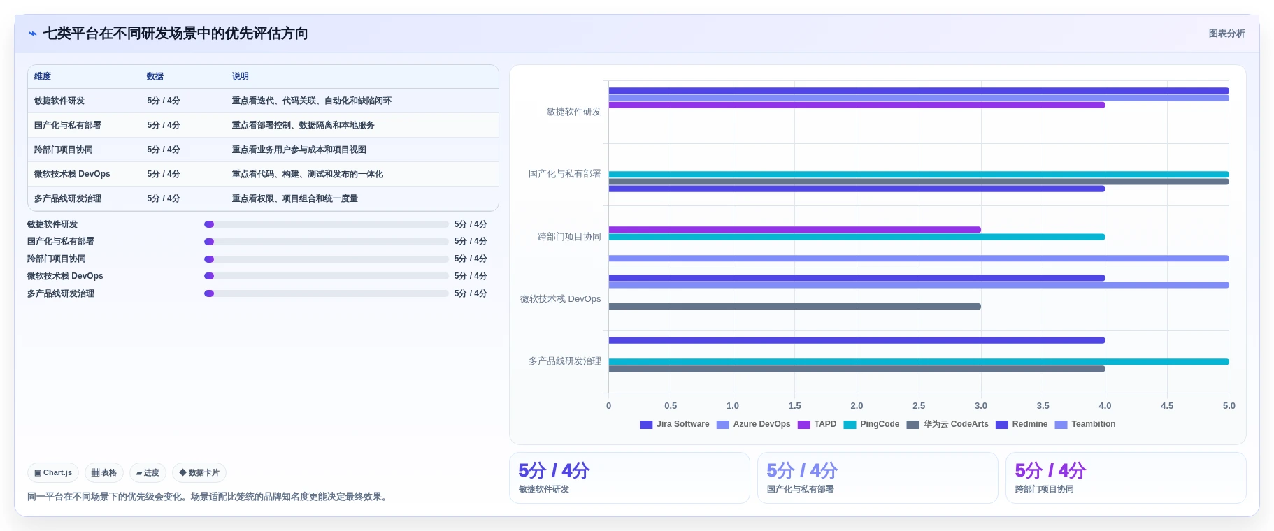The height and width of the screenshot is (531, 1274).
Task: Select the 表格 tag chip
Action: point(104,472)
